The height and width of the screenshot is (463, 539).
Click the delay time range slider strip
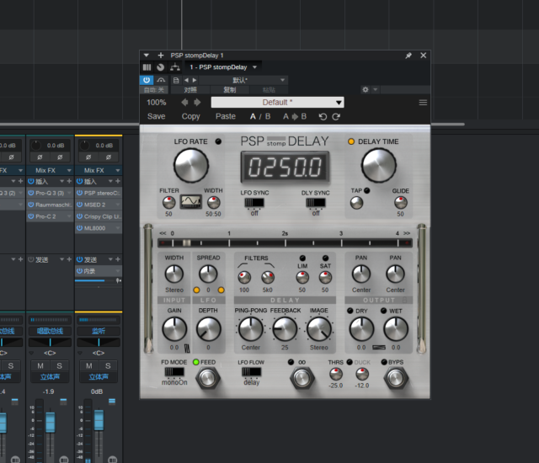click(x=285, y=243)
